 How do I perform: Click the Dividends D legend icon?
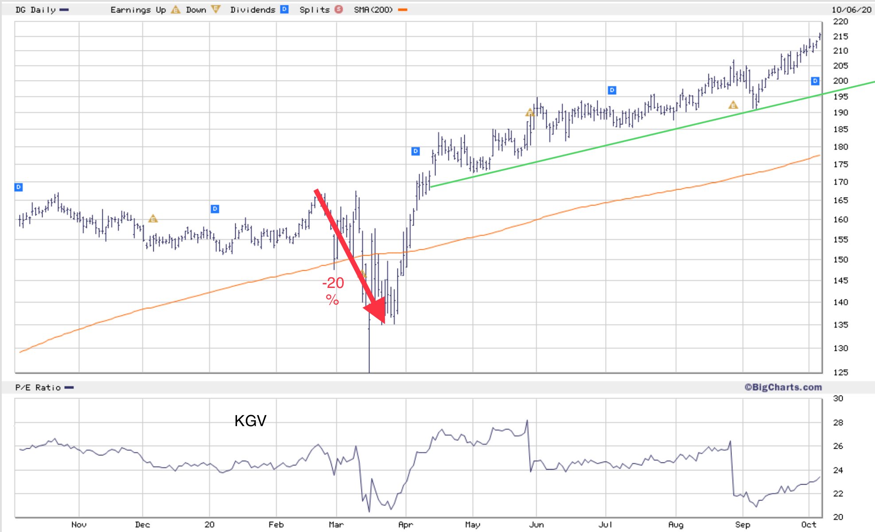coord(284,9)
